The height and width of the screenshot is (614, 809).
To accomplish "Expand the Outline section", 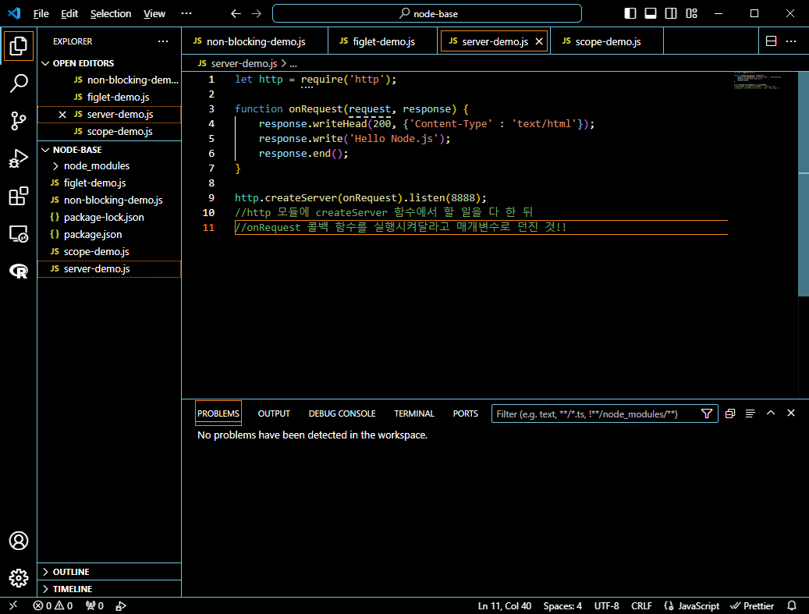I will click(x=45, y=572).
